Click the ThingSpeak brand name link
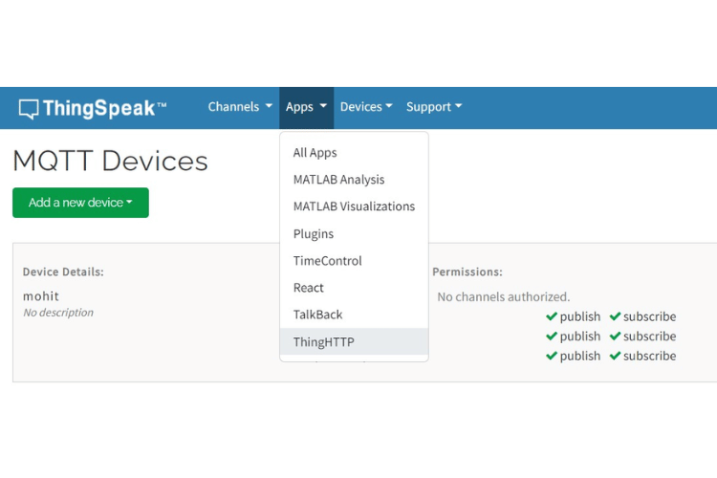This screenshot has width=717, height=478. point(105,108)
